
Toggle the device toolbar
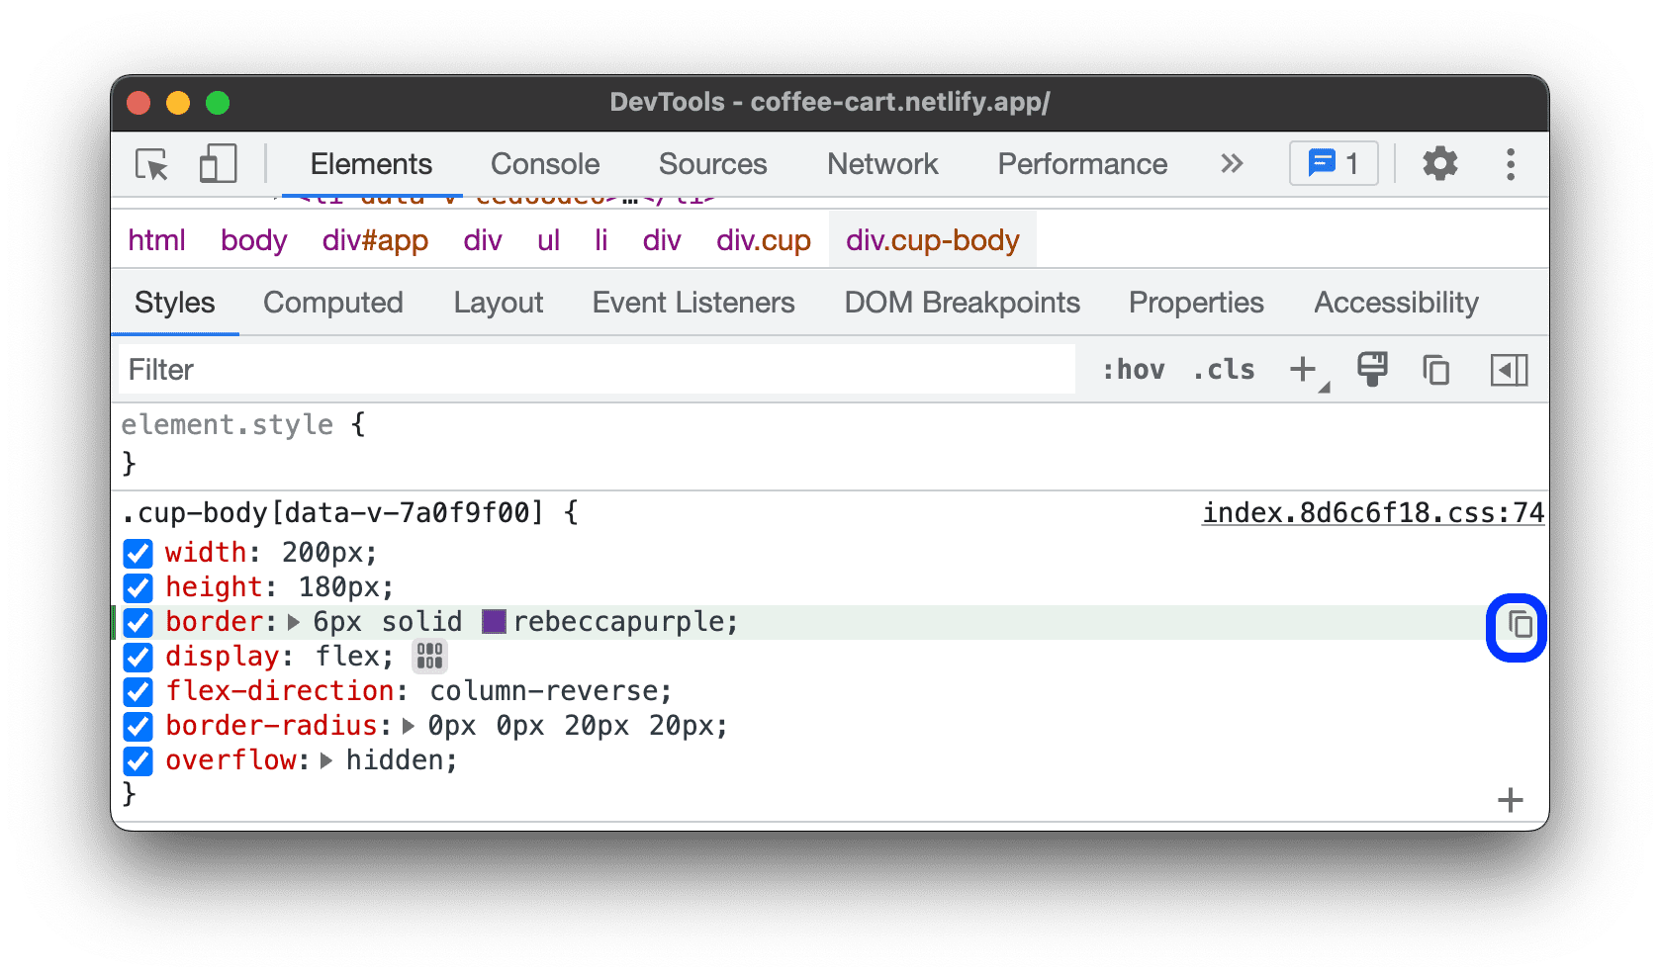(x=217, y=164)
